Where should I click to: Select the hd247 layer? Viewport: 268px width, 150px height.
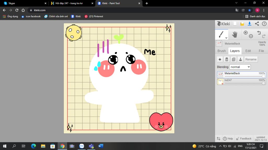click(x=241, y=82)
